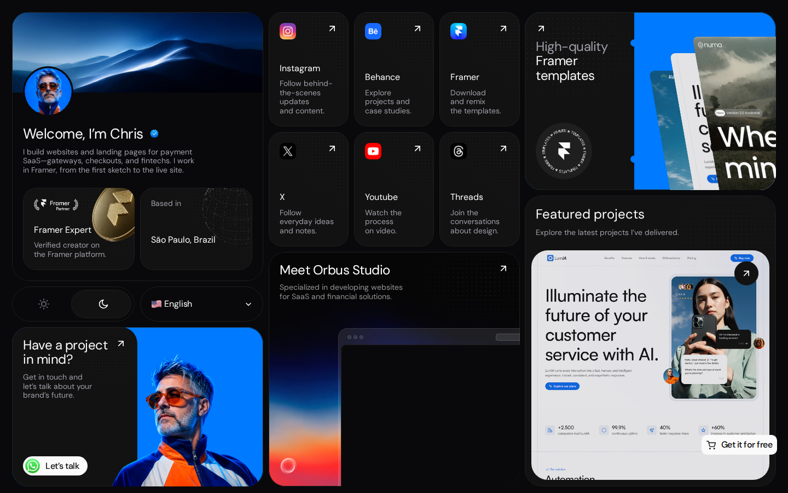
Task: Click the Threads logo icon
Action: pyautogui.click(x=459, y=151)
